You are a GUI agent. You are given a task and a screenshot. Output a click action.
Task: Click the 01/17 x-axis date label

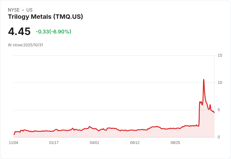pos(54,143)
